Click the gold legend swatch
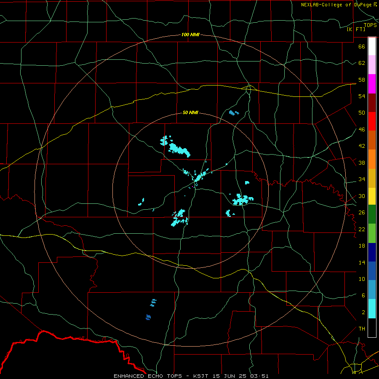Image resolution: width=379 pixels, height=379 pixels. pyautogui.click(x=372, y=179)
